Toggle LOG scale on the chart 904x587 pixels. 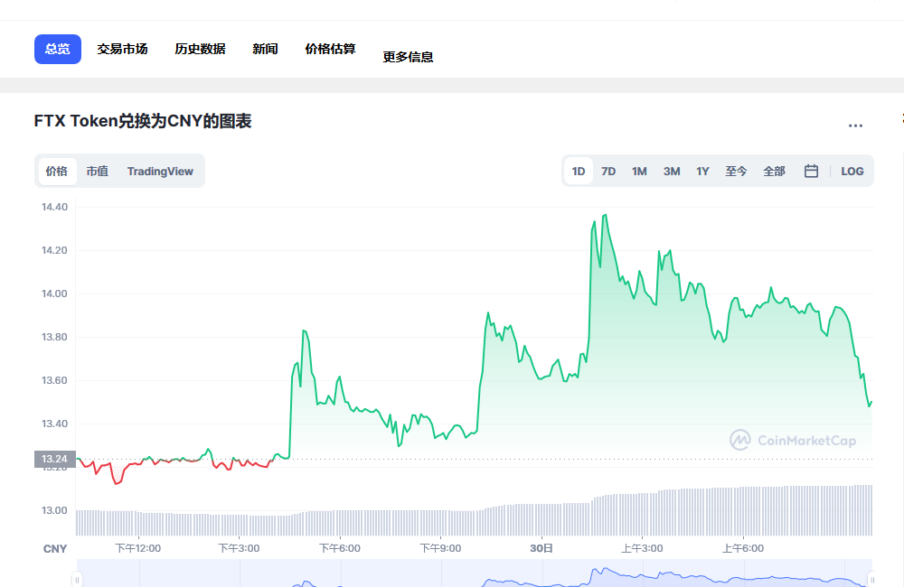852,171
